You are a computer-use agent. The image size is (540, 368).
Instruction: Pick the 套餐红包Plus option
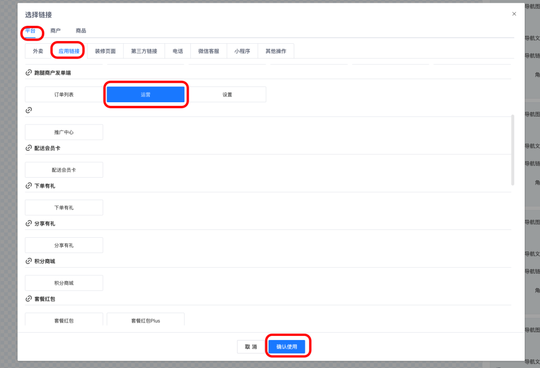coord(146,320)
